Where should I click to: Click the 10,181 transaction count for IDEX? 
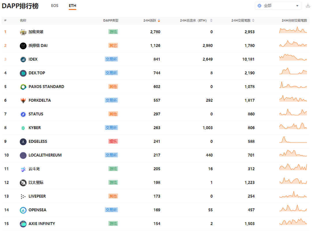(x=248, y=59)
